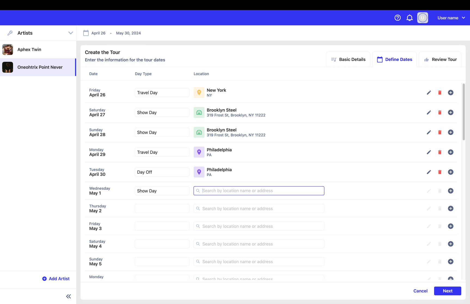The height and width of the screenshot is (304, 470).
Task: Open the help question mark icon
Action: coord(397,18)
